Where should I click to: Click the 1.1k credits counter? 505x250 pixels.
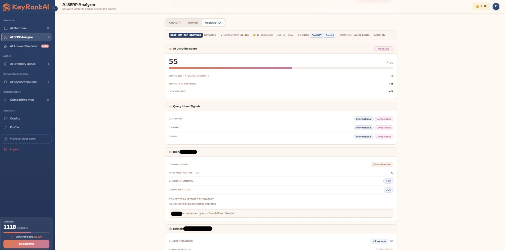tap(481, 6)
